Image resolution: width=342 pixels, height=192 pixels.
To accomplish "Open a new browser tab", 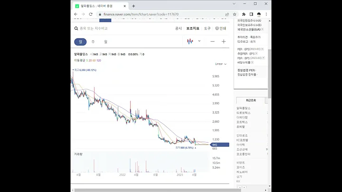I will pos(133,6).
